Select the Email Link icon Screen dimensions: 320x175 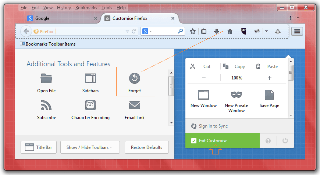pyautogui.click(x=135, y=105)
